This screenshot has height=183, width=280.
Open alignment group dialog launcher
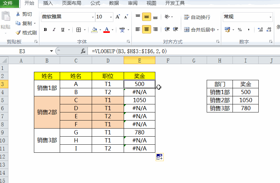(x=218, y=42)
